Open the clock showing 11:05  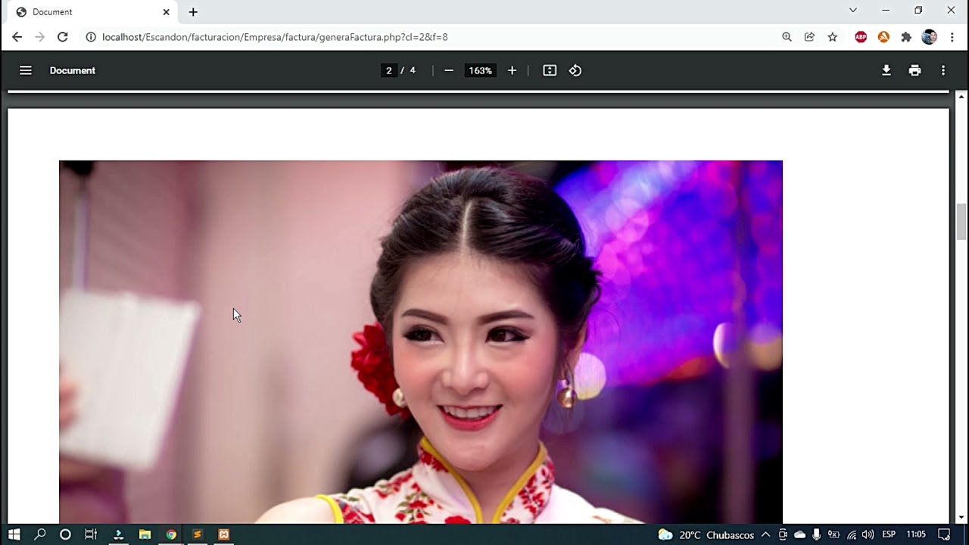(916, 534)
